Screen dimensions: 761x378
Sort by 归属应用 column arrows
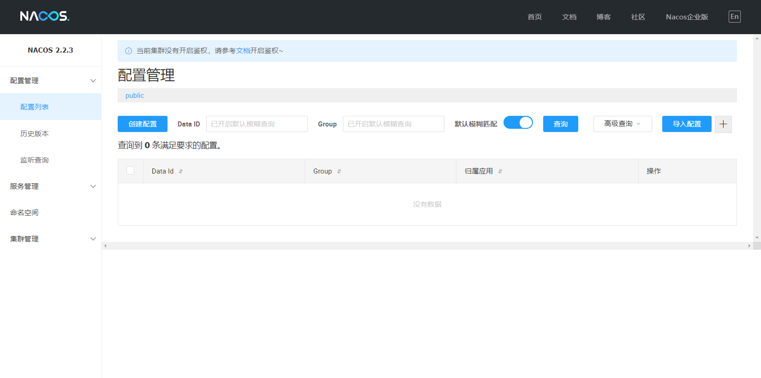tap(500, 171)
